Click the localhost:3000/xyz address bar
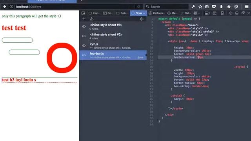Screen dimensions: 251x141 pyautogui.click(x=75, y=7)
